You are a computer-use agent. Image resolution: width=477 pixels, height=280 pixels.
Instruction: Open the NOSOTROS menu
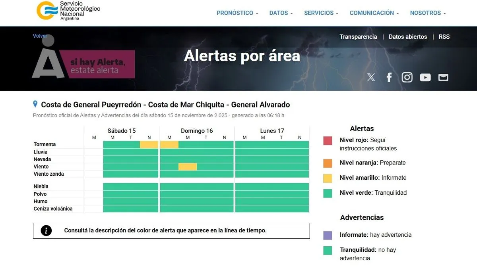click(x=428, y=13)
